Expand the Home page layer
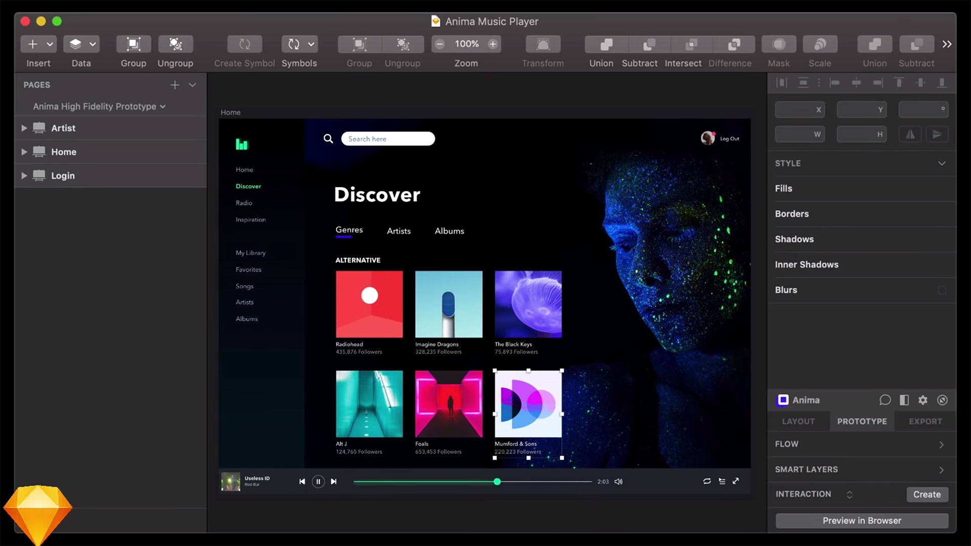971x546 pixels. pos(23,152)
